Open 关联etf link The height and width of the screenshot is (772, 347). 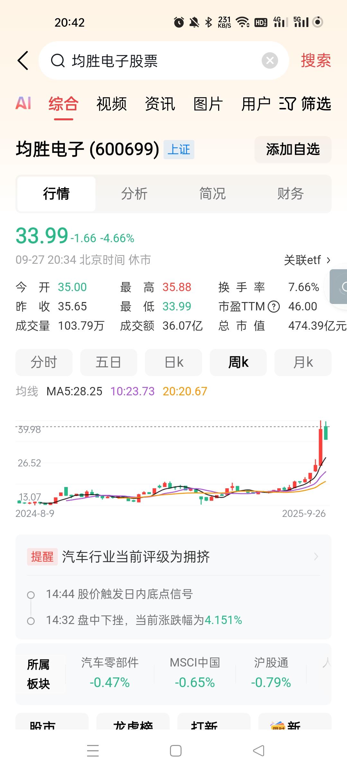tap(307, 260)
